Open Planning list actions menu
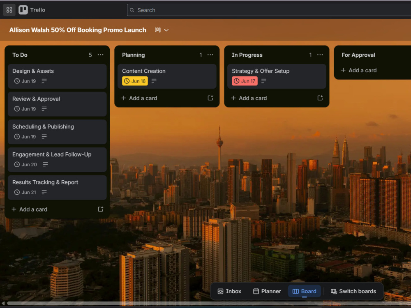This screenshot has width=411, height=308. pyautogui.click(x=210, y=55)
